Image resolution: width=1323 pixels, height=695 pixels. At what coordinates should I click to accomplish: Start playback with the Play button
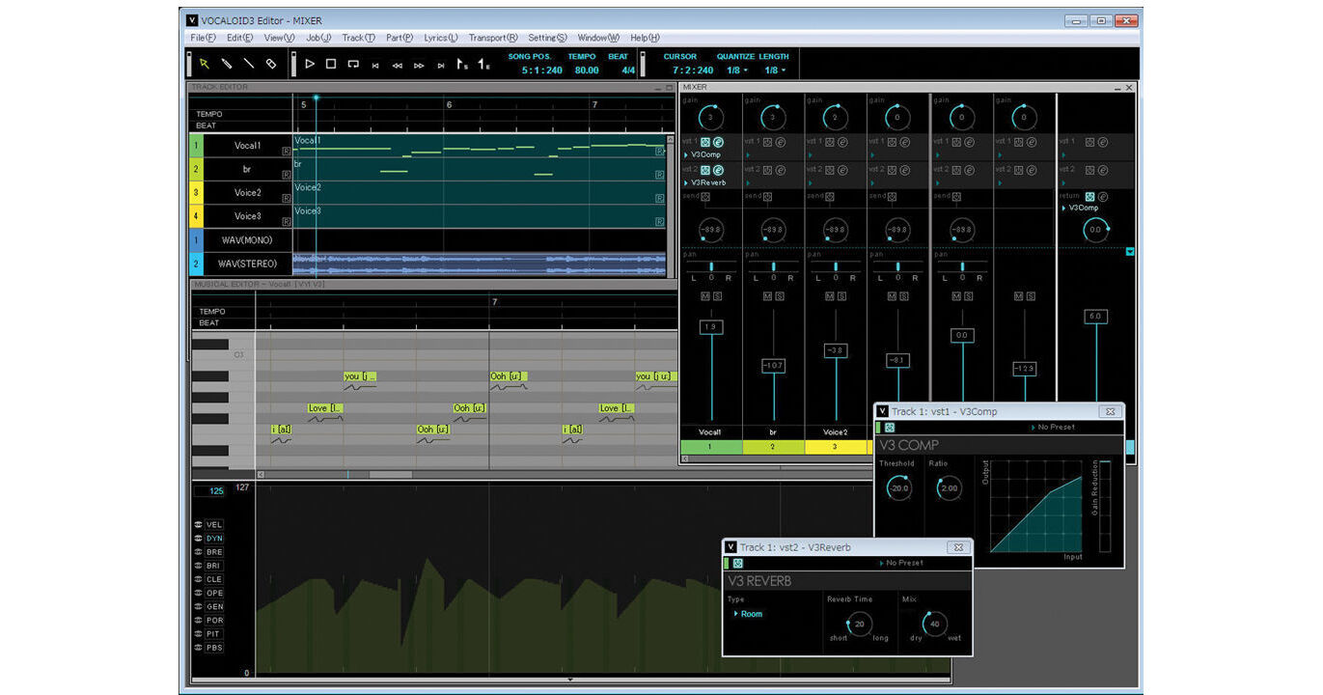(x=310, y=64)
